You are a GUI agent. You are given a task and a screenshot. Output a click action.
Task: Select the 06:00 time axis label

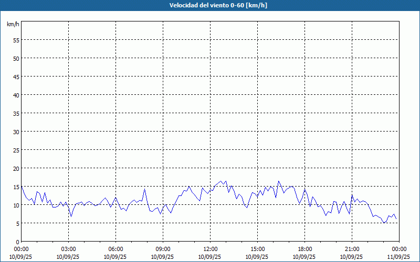[x=115, y=249]
